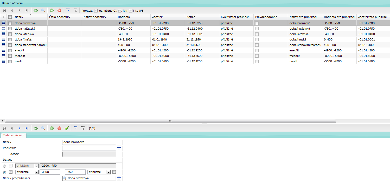This screenshot has width=390, height=190.
Task: Toggle the kontext checkbox
Action: click(x=96, y=11)
